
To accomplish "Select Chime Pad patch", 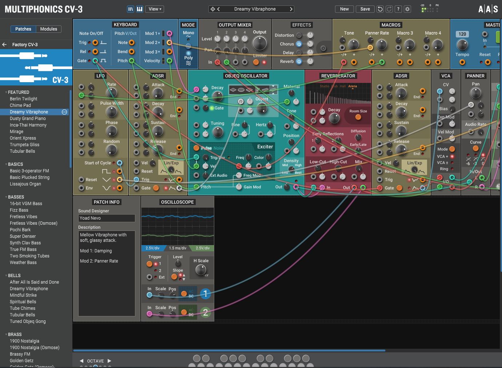I will (x=20, y=105).
